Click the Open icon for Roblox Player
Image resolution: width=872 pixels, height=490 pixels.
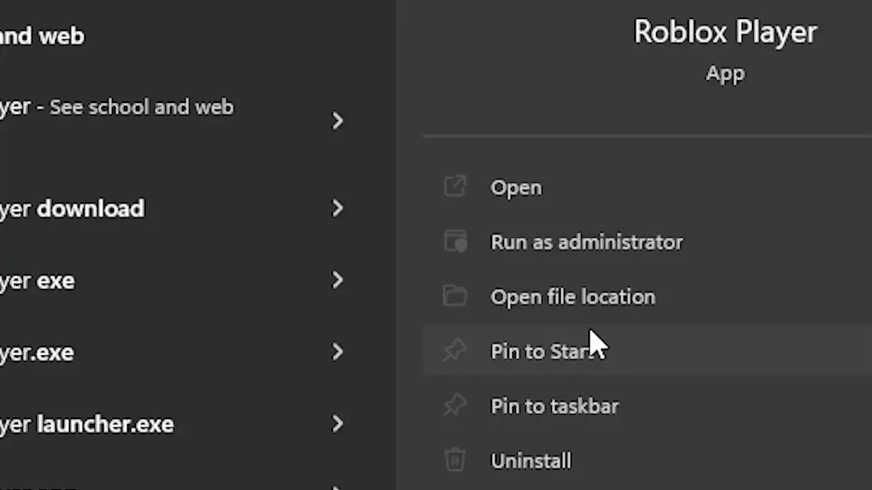[454, 187]
